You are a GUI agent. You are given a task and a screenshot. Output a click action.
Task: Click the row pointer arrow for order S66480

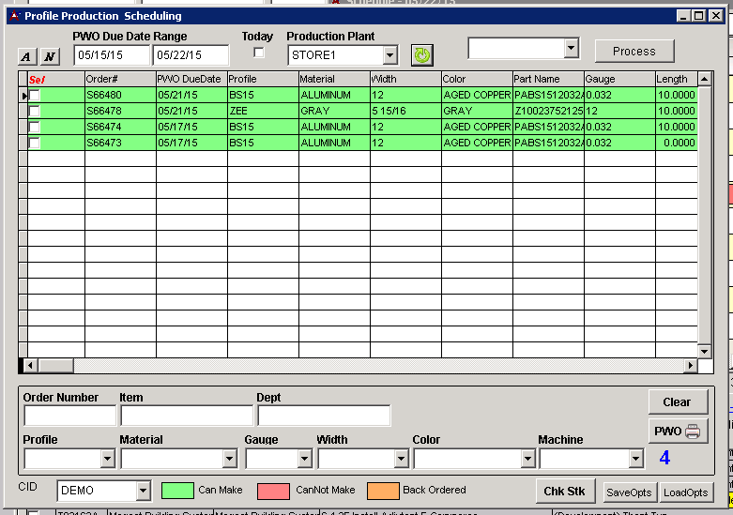tap(23, 96)
